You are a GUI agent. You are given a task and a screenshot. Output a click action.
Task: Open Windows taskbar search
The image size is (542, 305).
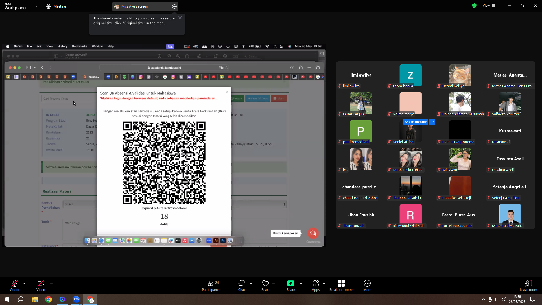coord(20,299)
